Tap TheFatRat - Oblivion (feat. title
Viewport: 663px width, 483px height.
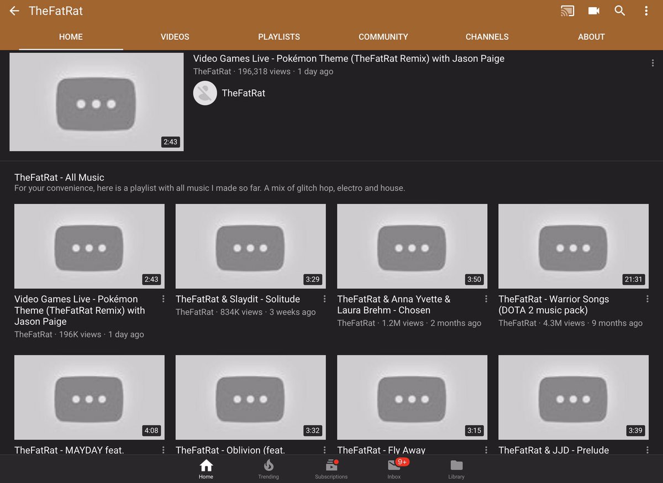tap(230, 450)
